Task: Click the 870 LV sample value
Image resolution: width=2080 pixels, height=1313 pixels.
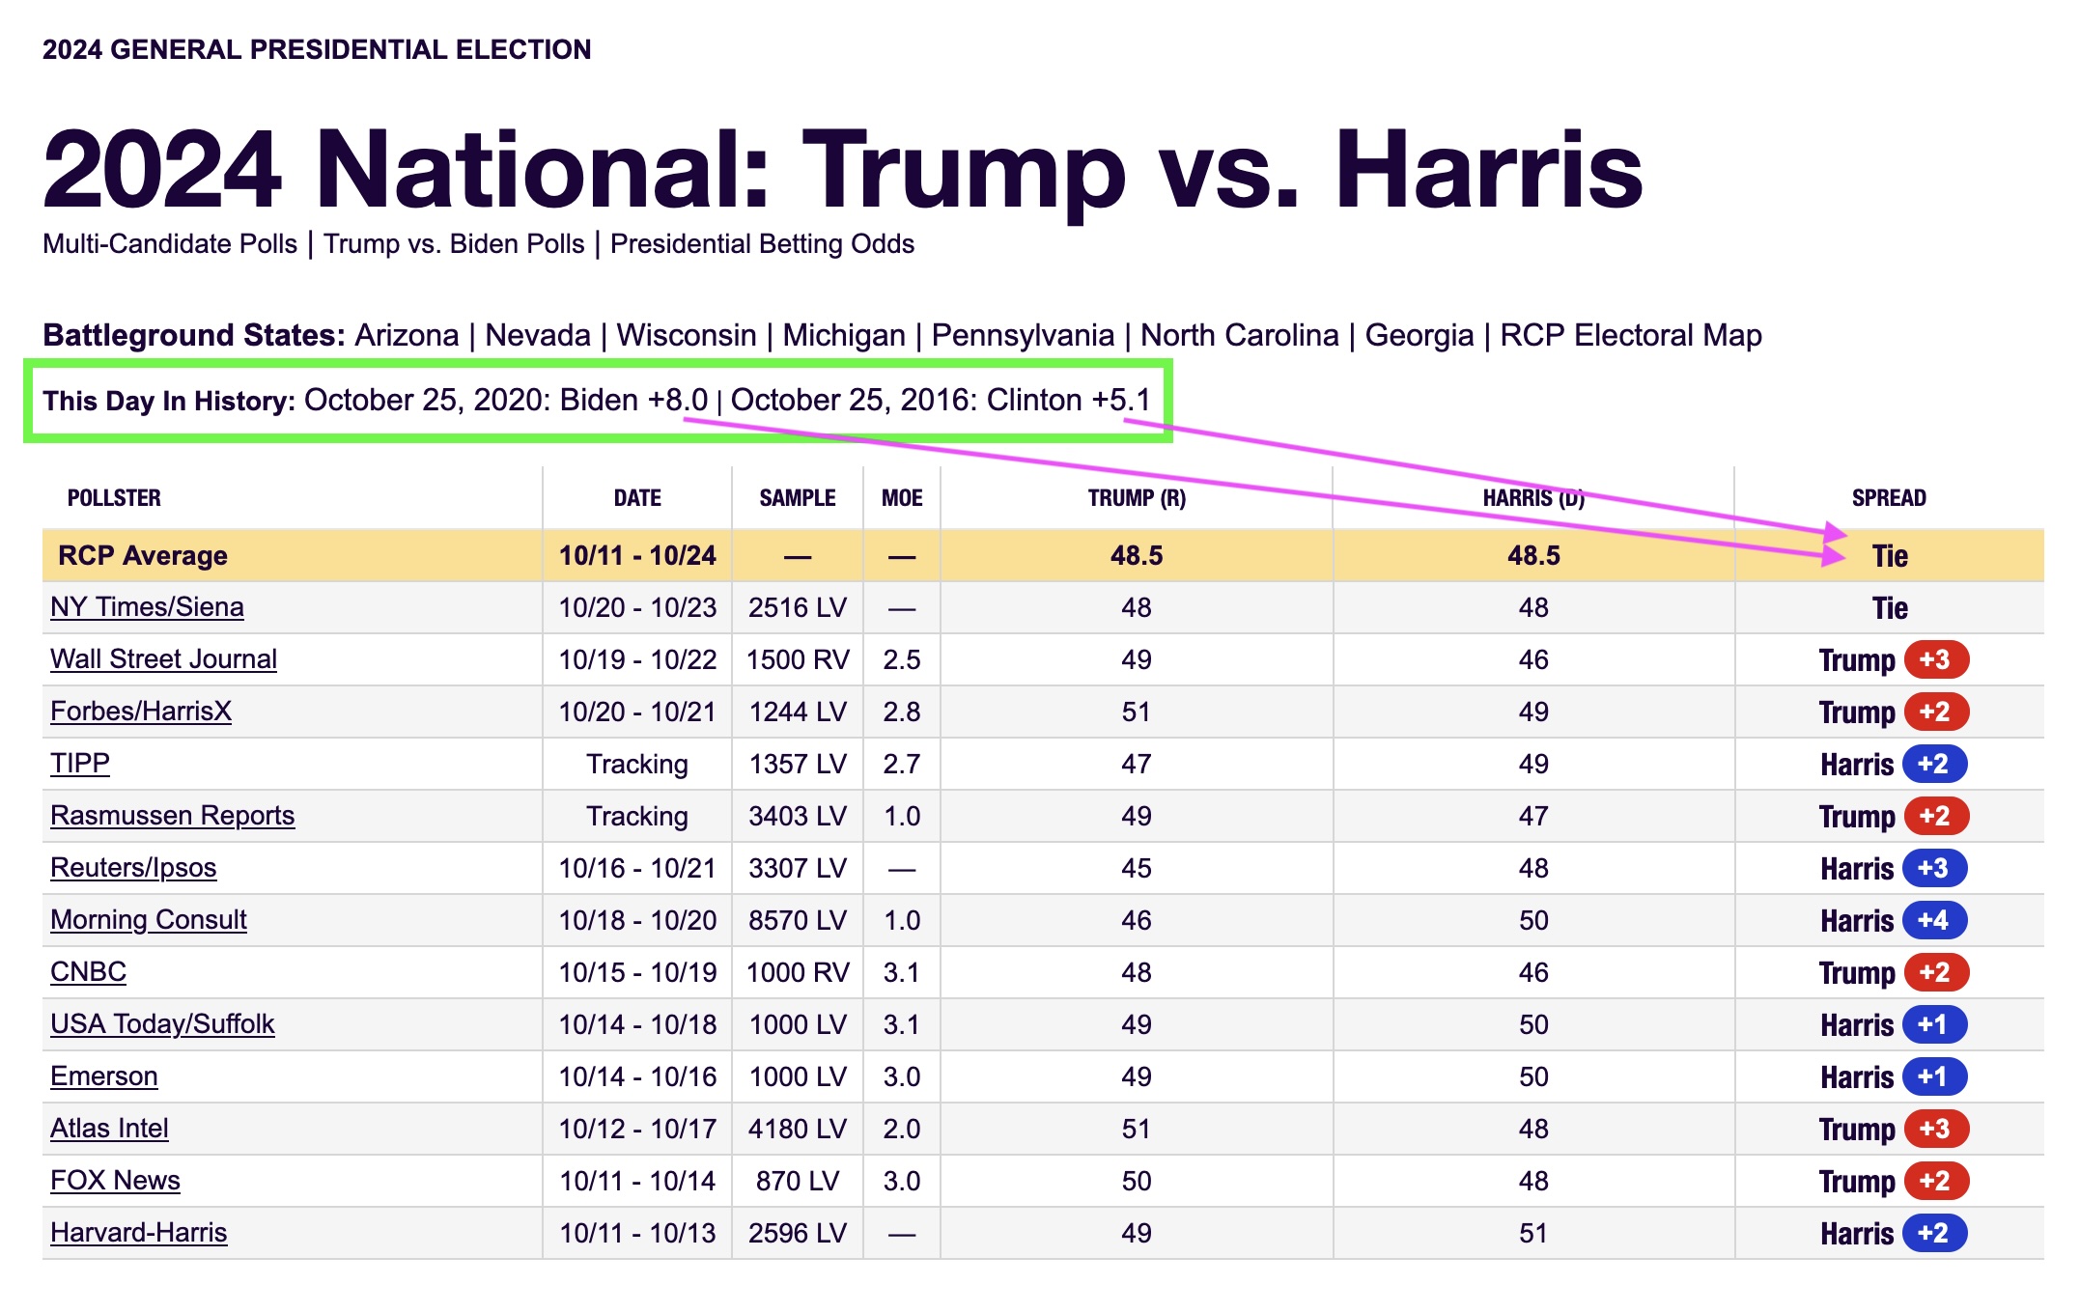Action: pyautogui.click(x=798, y=1181)
